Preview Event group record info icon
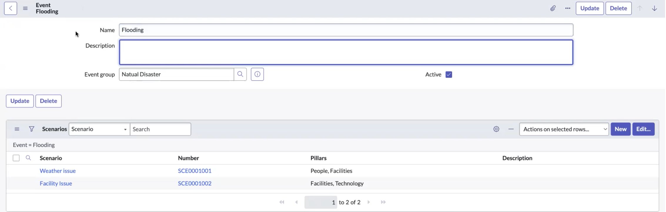The image size is (666, 212). point(257,74)
